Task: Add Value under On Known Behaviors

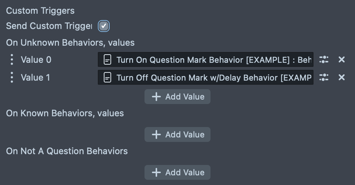Action: [177, 134]
